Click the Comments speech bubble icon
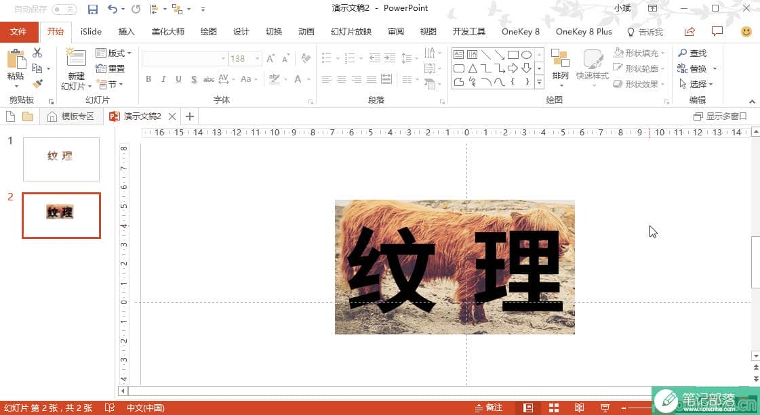This screenshot has height=415, width=760. tap(717, 31)
